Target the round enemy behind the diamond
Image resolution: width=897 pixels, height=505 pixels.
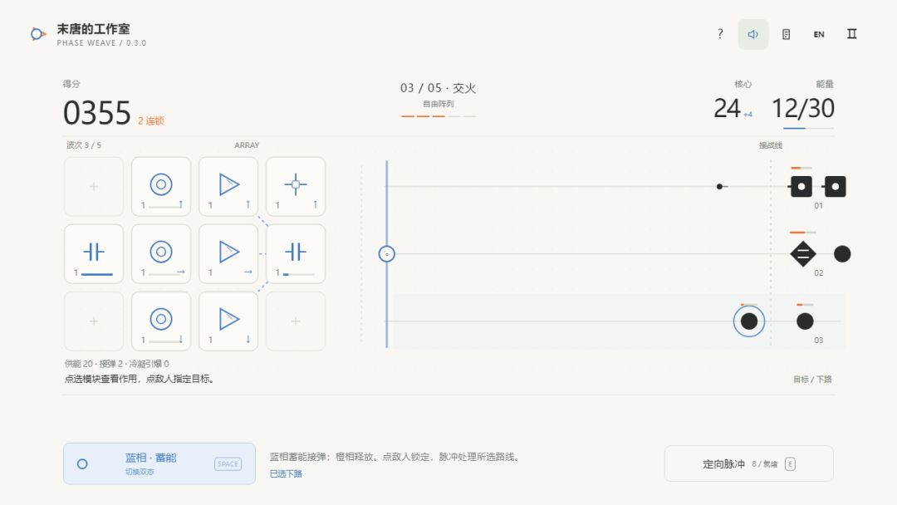(842, 254)
